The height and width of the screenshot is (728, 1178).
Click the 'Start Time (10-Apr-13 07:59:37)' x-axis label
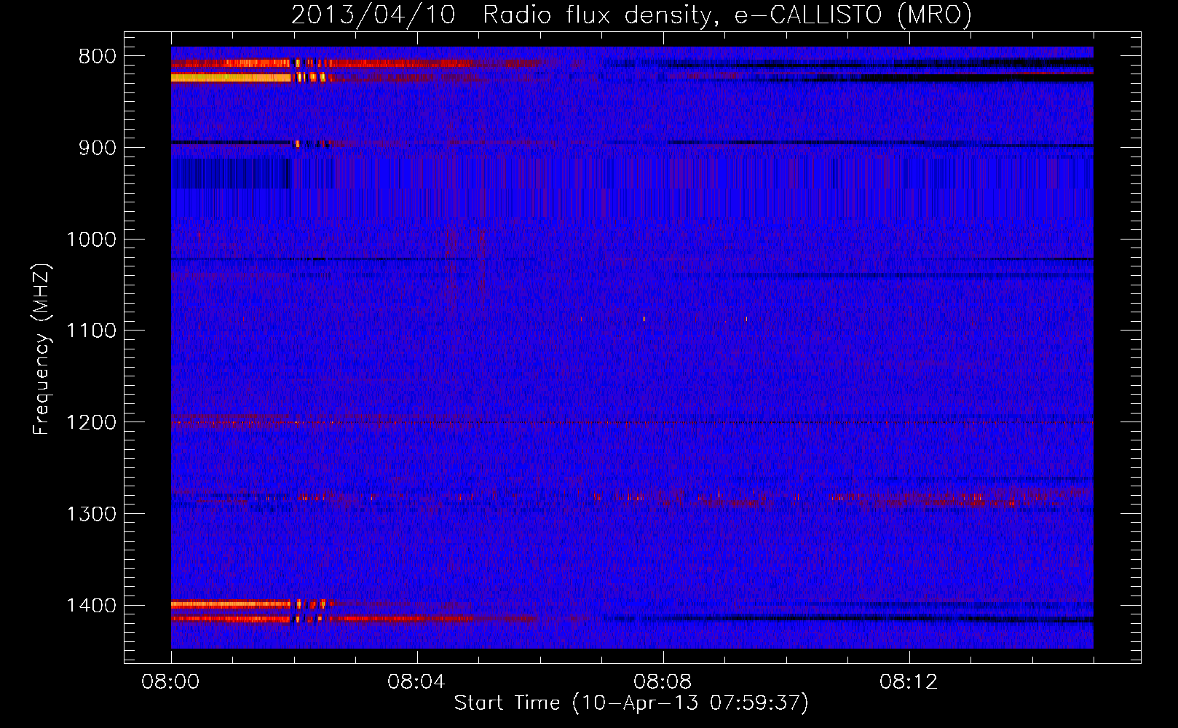tap(631, 703)
